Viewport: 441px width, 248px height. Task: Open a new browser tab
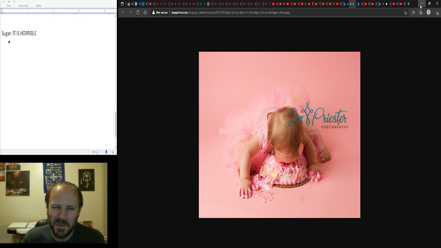409,4
